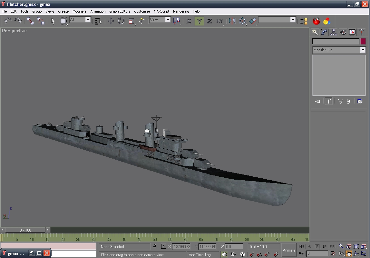Open Track View from the toolbar
The width and height of the screenshot is (370, 258).
pos(304,21)
